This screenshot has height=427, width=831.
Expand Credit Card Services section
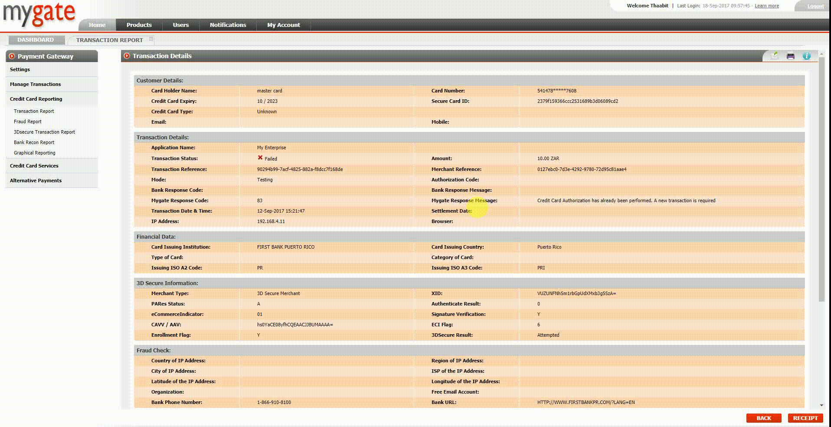click(34, 166)
